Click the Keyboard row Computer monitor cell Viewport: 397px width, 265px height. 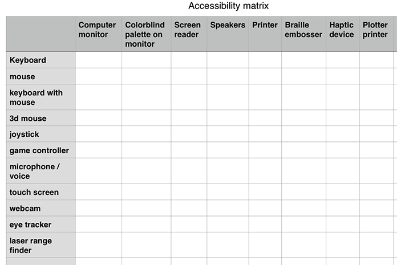click(98, 60)
